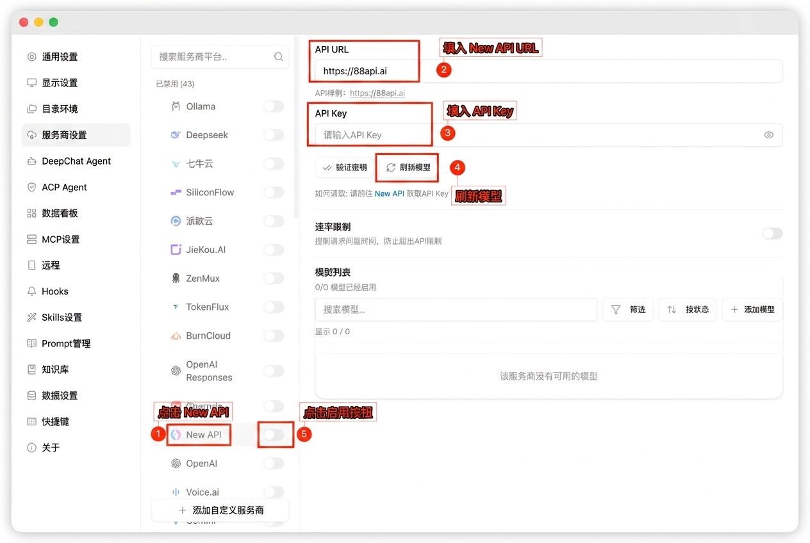Enable the BurnCloud toggle
The width and height of the screenshot is (810, 543).
(274, 336)
